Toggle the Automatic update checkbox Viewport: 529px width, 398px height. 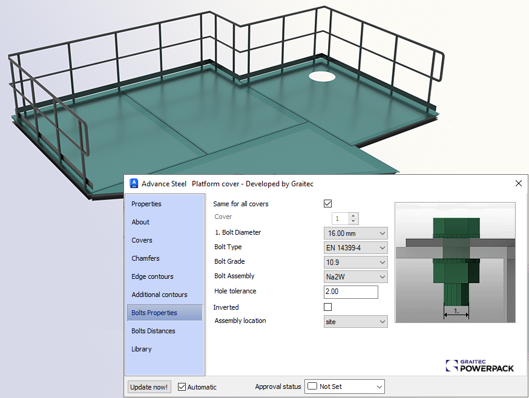point(182,387)
